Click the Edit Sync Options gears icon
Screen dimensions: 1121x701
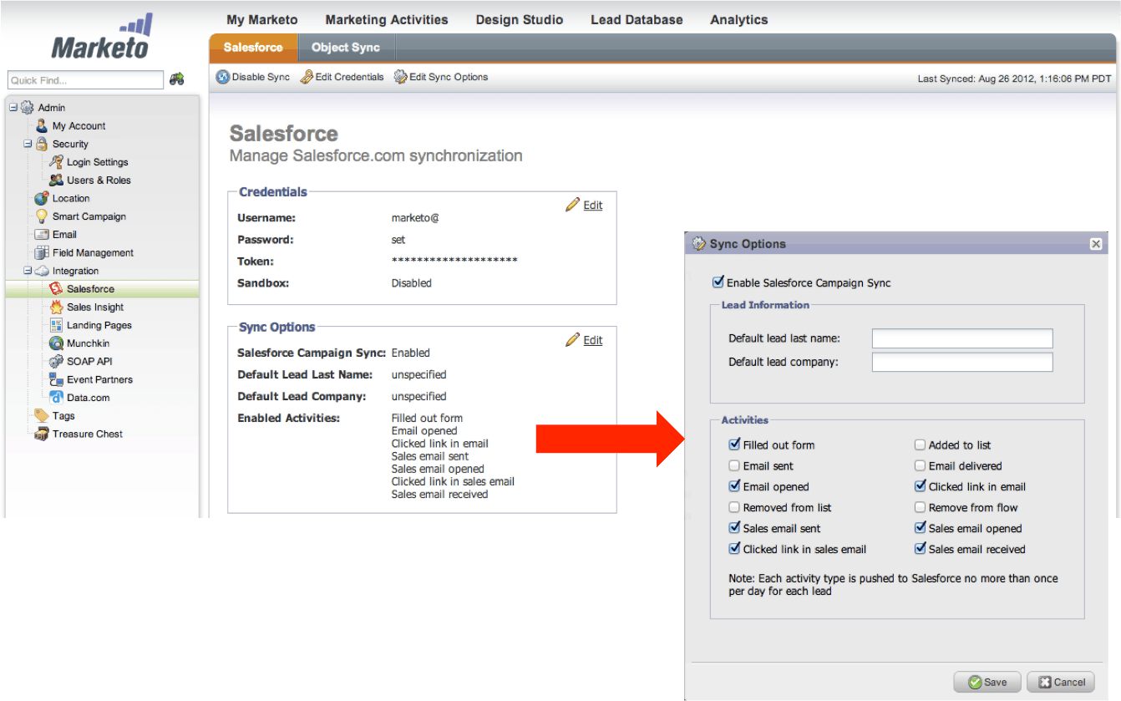tap(399, 76)
